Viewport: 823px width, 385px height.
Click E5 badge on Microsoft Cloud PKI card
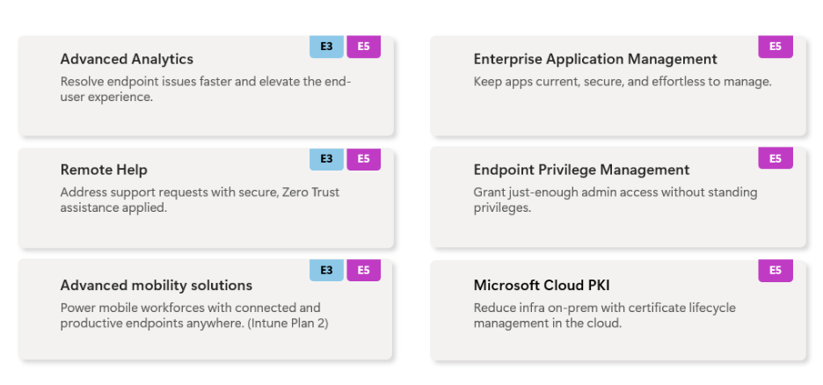point(776,271)
